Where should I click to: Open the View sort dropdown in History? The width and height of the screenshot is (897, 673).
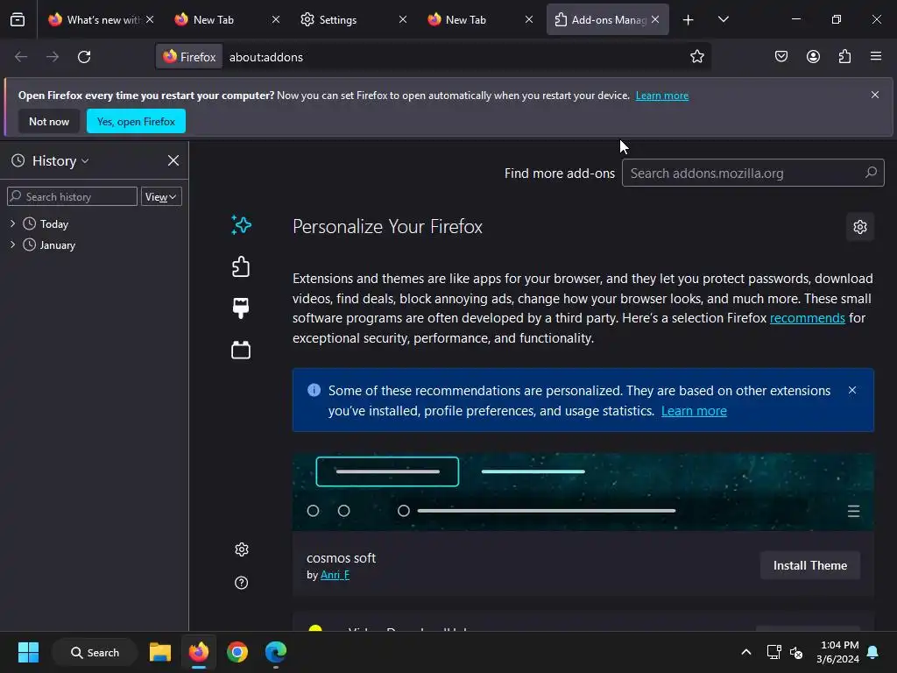pyautogui.click(x=161, y=197)
